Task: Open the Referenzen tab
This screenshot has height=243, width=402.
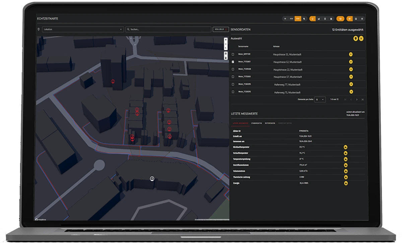Action: tap(270, 123)
